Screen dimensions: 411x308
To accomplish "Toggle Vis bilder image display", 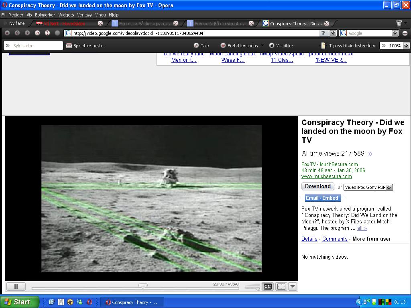I will [x=281, y=46].
